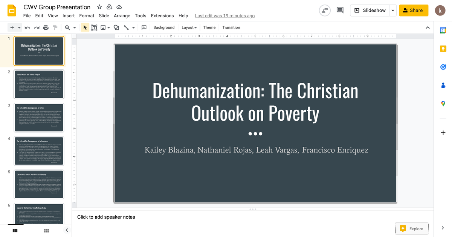Click the Undo arrow in toolbar

[27, 27]
